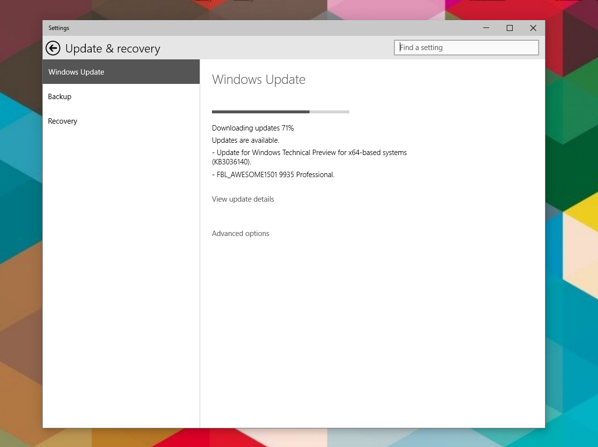Close the Settings window
598x447 pixels.
pyautogui.click(x=533, y=28)
